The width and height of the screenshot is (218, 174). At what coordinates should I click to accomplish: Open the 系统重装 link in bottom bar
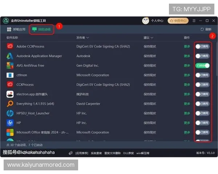(96, 153)
